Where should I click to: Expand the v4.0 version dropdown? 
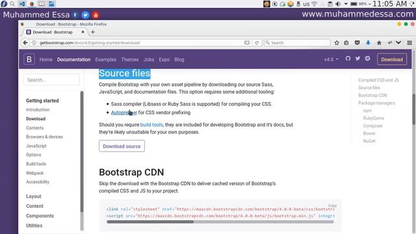[x=331, y=59]
